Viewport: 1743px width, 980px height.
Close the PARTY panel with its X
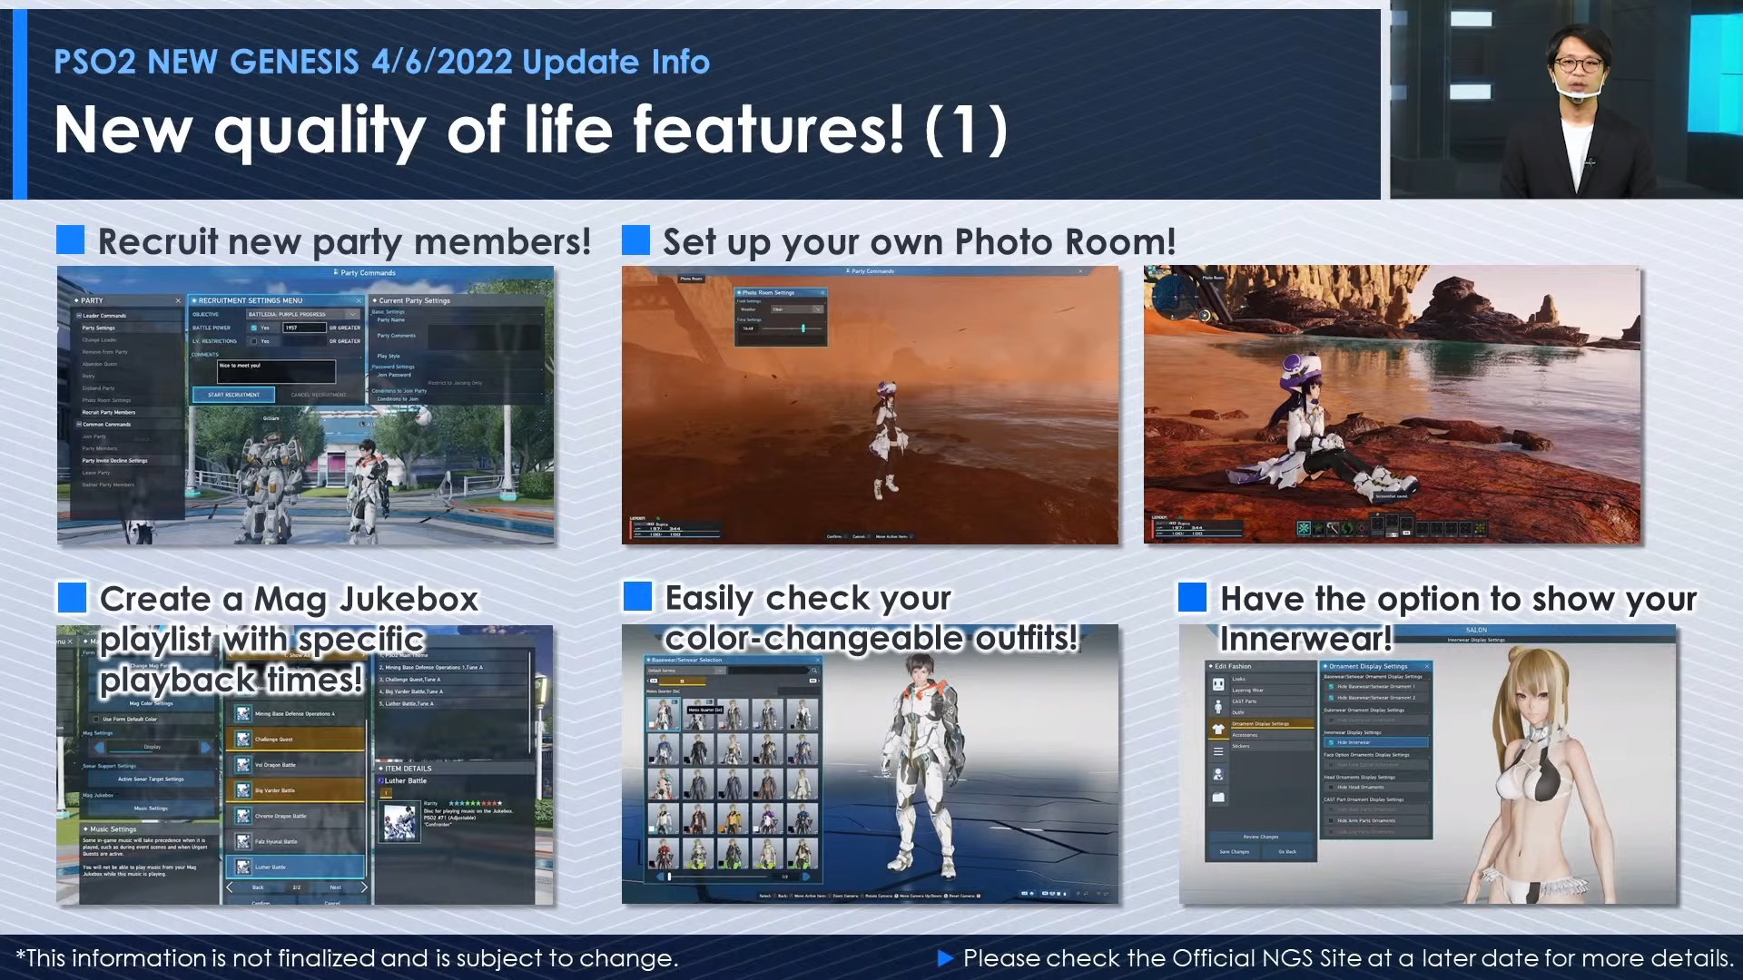(178, 300)
